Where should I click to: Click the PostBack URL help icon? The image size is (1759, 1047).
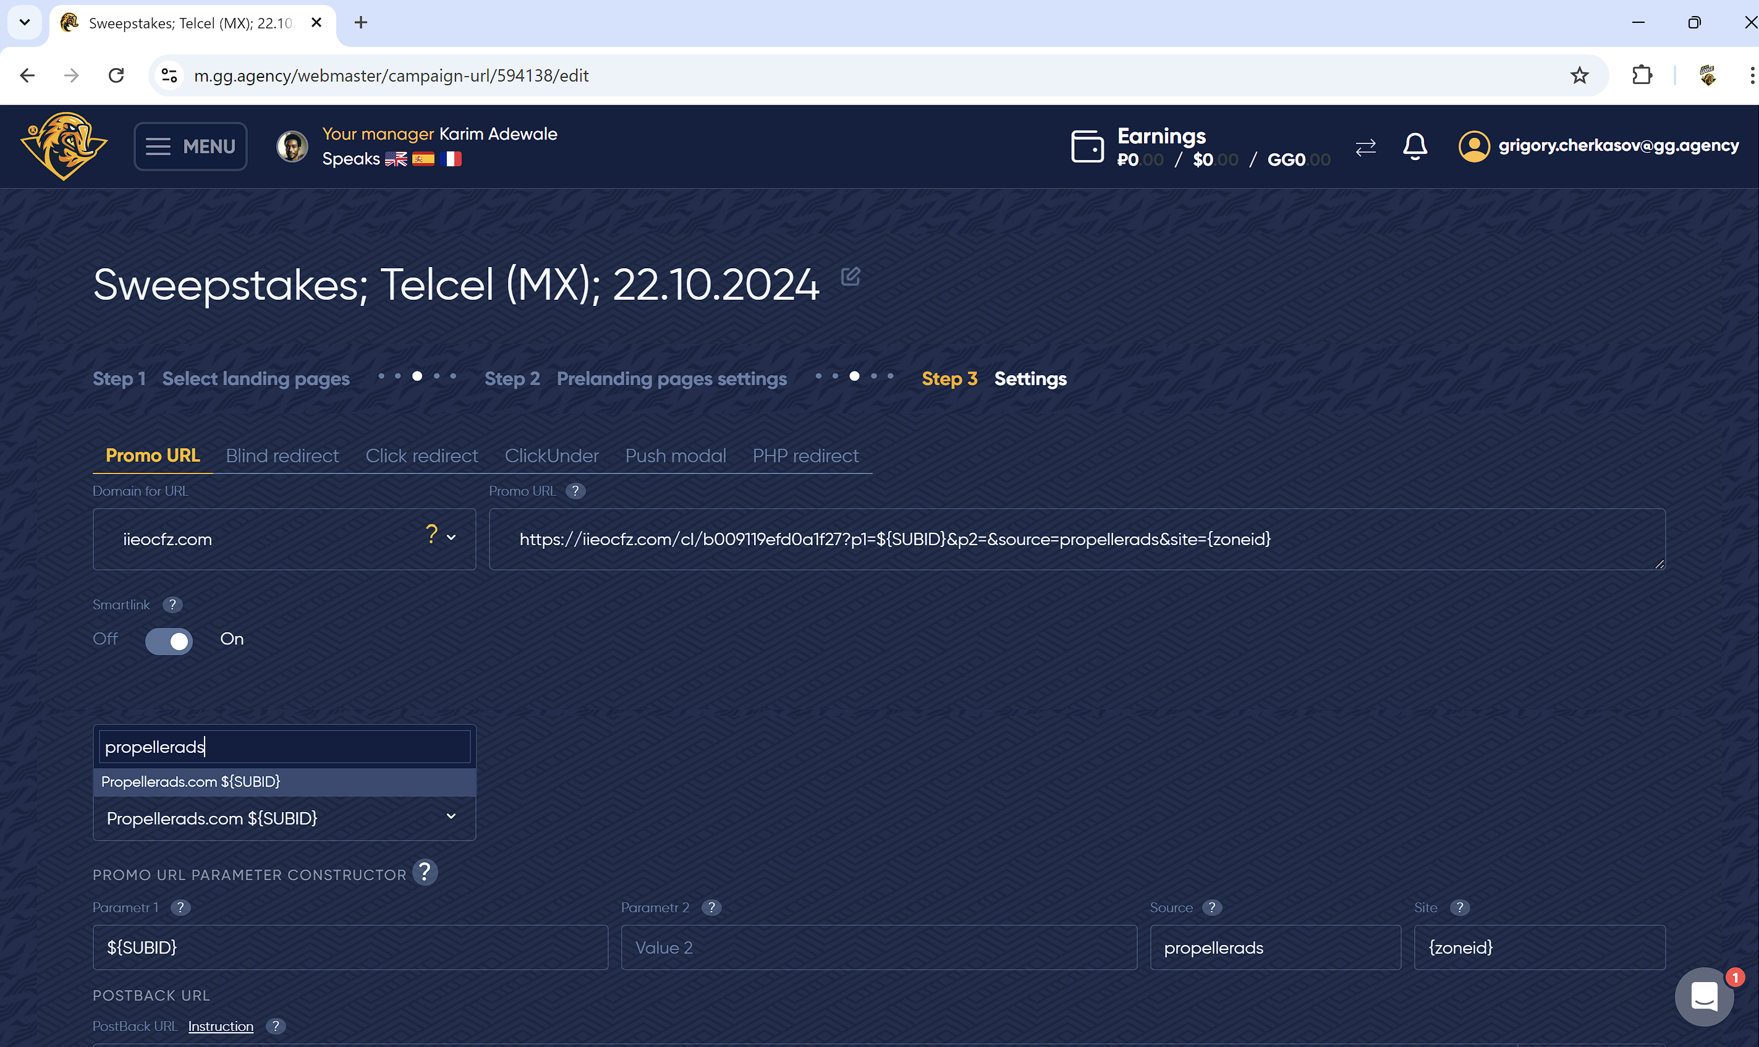(x=276, y=1026)
